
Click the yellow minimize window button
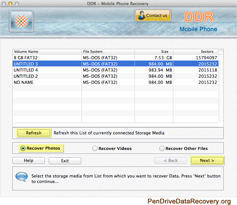pos(10,4)
